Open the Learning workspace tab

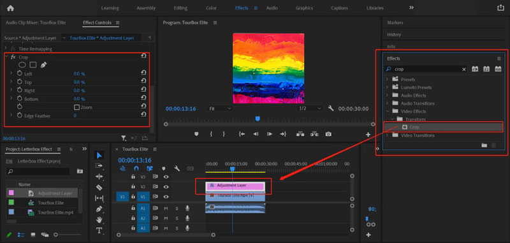pos(110,8)
